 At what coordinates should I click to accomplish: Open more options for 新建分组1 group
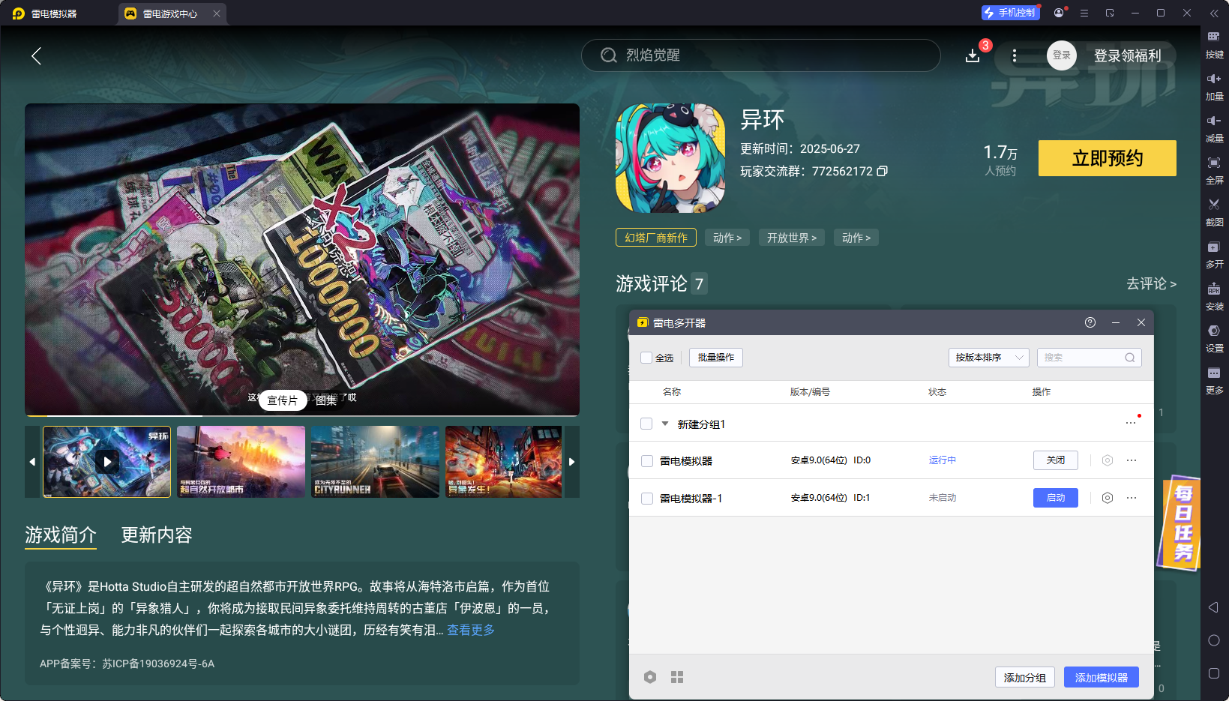tap(1131, 423)
